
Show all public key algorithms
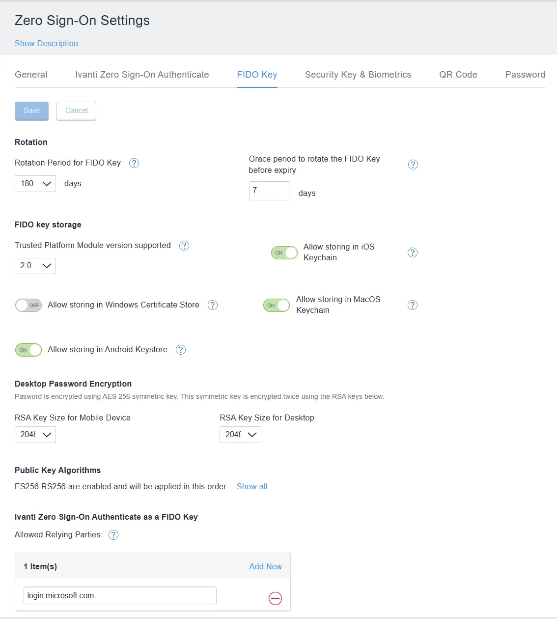[x=252, y=486]
